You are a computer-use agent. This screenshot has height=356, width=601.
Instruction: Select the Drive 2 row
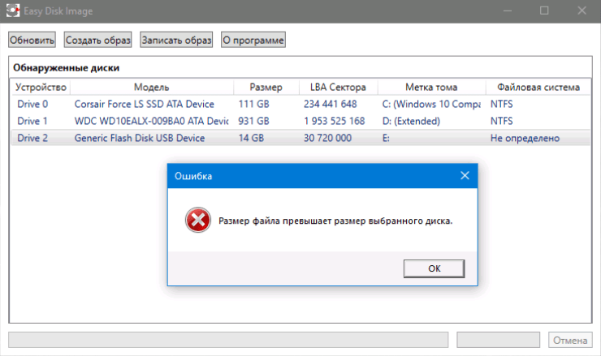click(300, 138)
